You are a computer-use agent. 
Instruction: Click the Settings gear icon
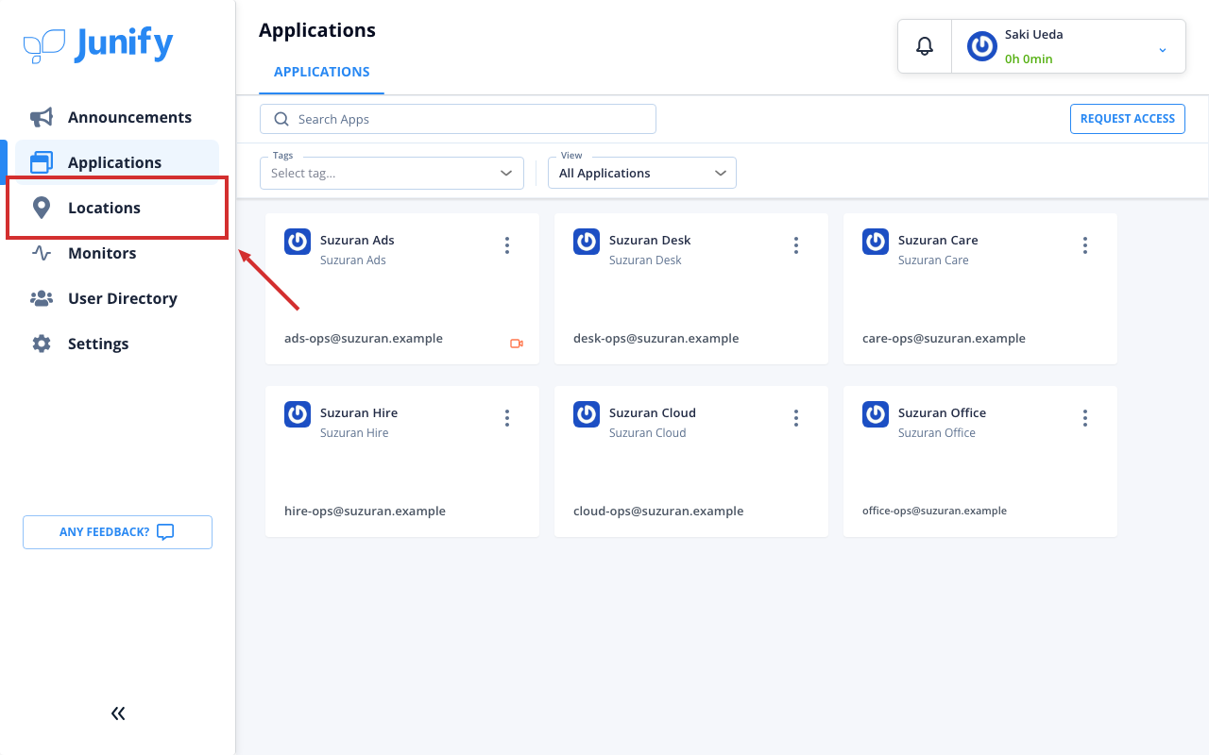(x=42, y=344)
